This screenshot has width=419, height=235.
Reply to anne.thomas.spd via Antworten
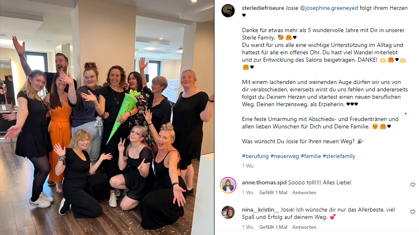pos(304,193)
